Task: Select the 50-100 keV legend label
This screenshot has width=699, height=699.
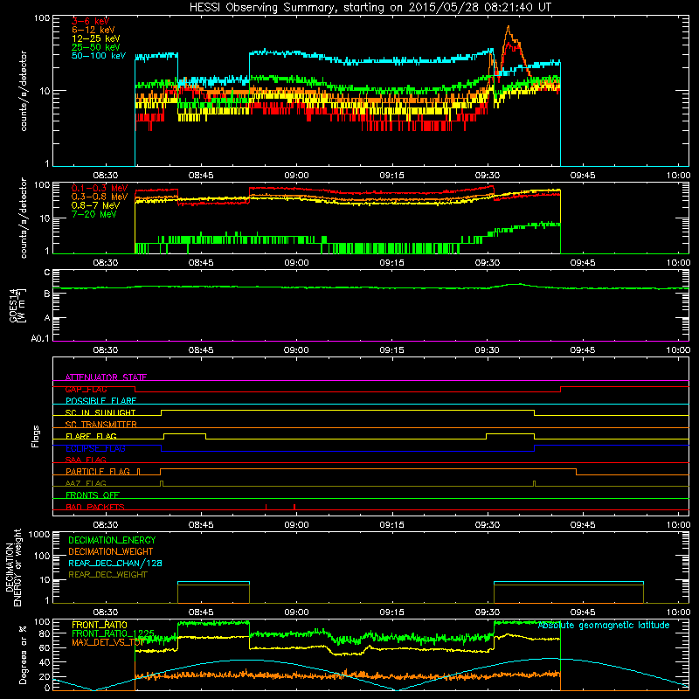Action: [x=99, y=56]
